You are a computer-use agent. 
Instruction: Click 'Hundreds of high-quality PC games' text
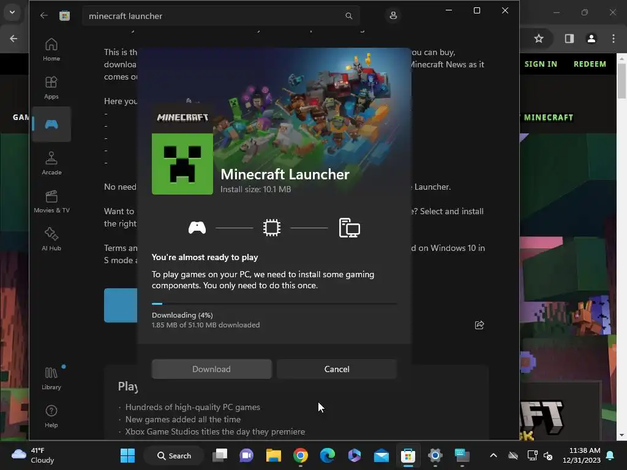coord(193,407)
